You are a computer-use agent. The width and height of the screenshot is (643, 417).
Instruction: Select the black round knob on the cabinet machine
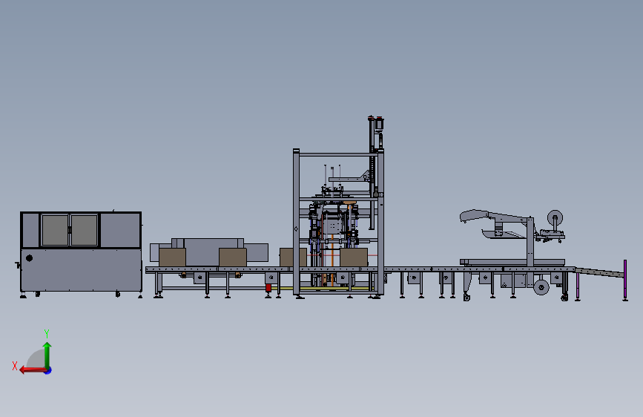point(29,258)
